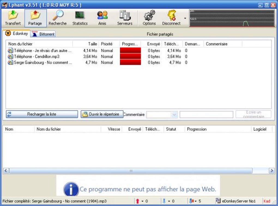This screenshot has height=206, width=278.
Task: Switch to the Bittorrent tab
Action: [x=43, y=34]
